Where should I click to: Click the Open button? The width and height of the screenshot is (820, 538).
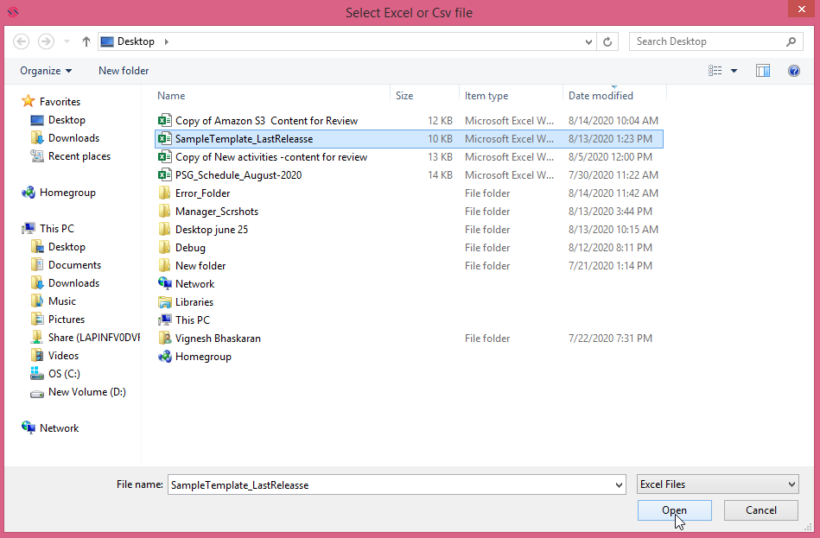[674, 510]
